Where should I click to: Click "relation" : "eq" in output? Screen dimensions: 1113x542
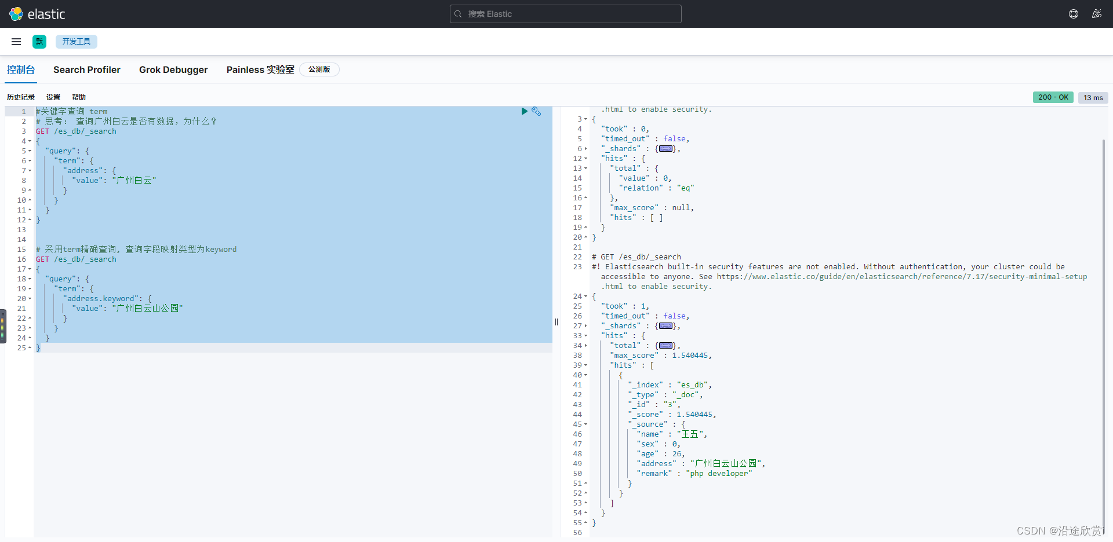656,188
